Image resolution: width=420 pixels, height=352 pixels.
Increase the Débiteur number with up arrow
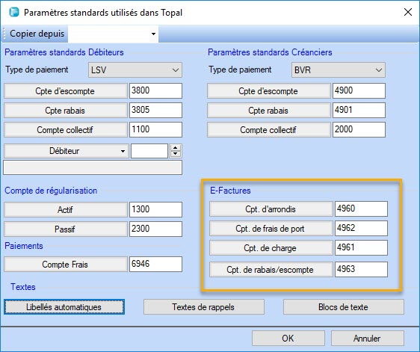point(176,147)
